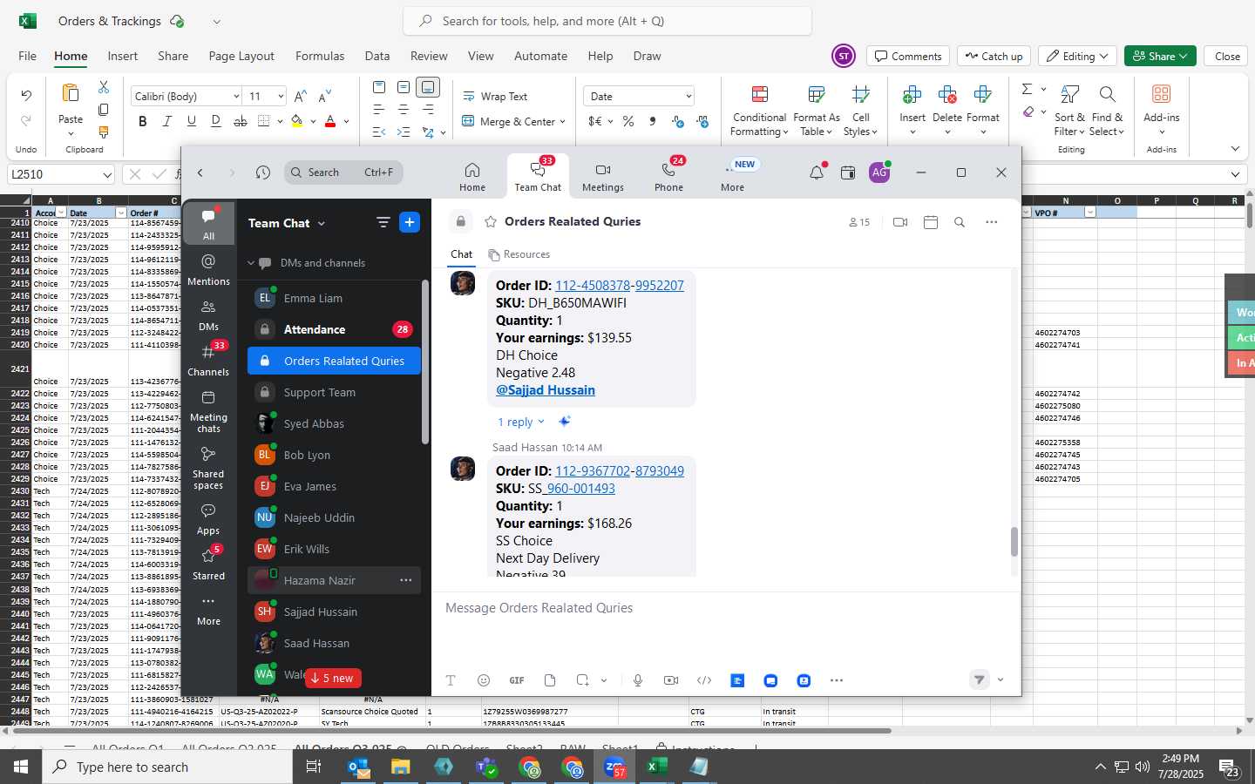1255x784 pixels.
Task: Record audio message with microphone icon
Action: (x=638, y=680)
